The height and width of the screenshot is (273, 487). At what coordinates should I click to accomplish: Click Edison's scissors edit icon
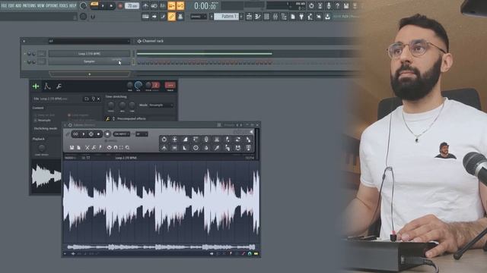pos(87,148)
